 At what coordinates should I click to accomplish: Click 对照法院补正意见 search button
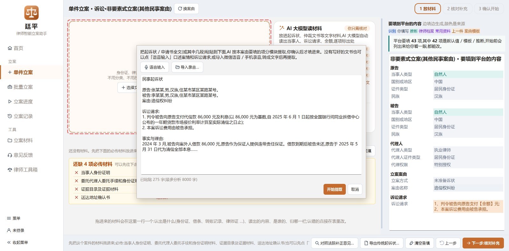pyautogui.click(x=335, y=243)
